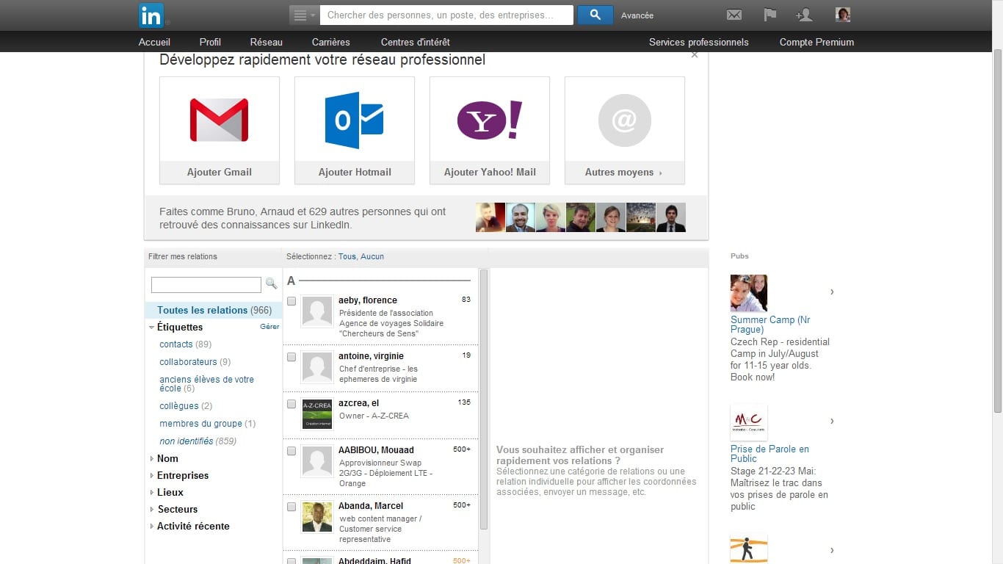Viewport: 1003px width, 564px height.
Task: Click the filter relations text box
Action: [x=206, y=284]
